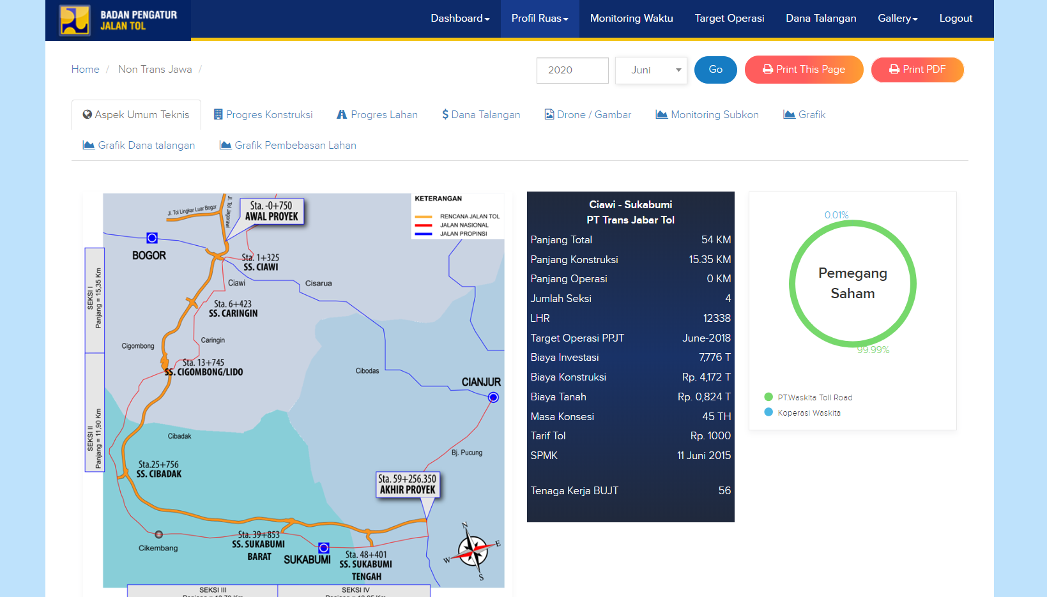Click the Badan Pengatur Jalan Tol logo

coord(118,20)
